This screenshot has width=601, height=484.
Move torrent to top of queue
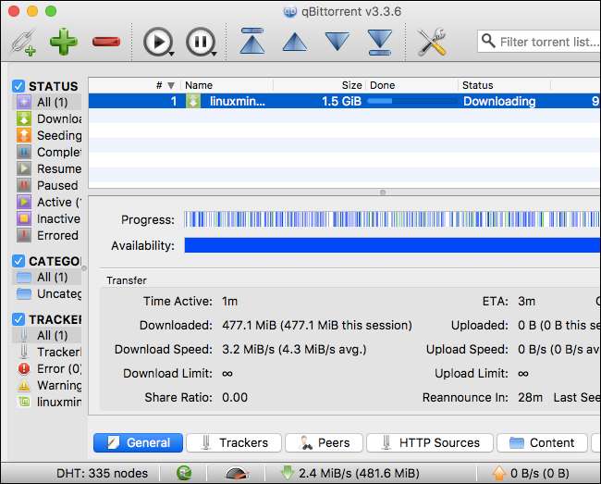251,41
